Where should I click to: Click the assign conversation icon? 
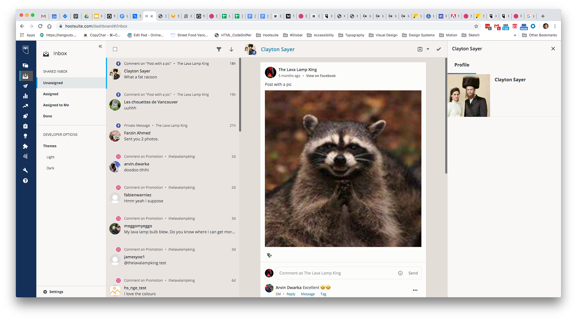(420, 49)
